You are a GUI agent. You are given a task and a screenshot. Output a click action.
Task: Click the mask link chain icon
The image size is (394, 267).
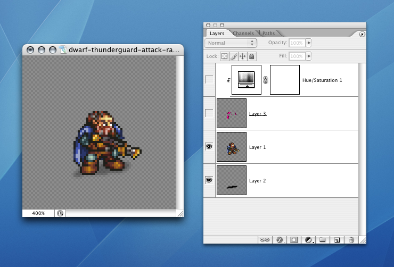tap(265, 80)
